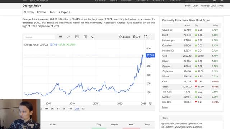The height and width of the screenshot is (129, 230).
Task: Click the 527.88 price label on chart
Action: click(x=150, y=56)
